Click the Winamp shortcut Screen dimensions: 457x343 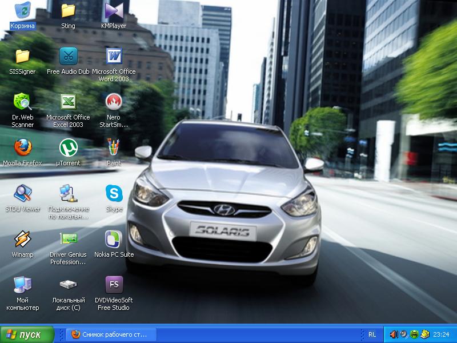pos(22,239)
